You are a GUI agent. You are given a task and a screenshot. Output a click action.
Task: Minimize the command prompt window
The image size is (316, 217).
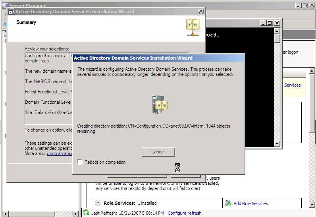pos(263,23)
